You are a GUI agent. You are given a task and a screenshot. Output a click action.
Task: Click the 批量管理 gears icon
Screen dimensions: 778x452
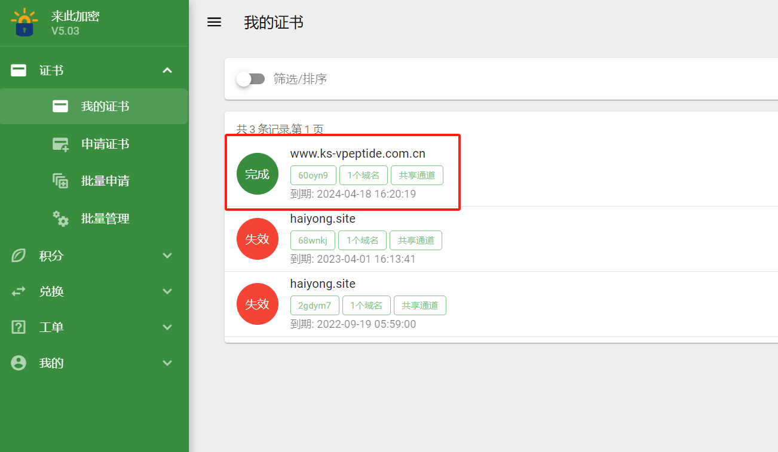[60, 219]
